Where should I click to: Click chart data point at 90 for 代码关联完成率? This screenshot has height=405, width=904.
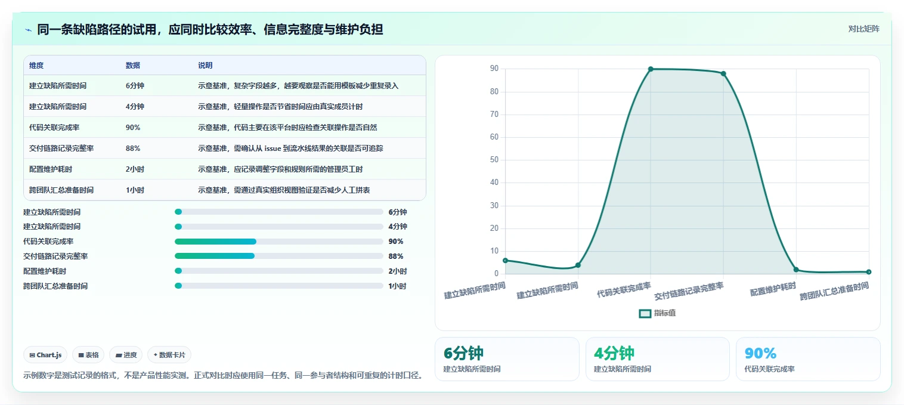coord(651,69)
